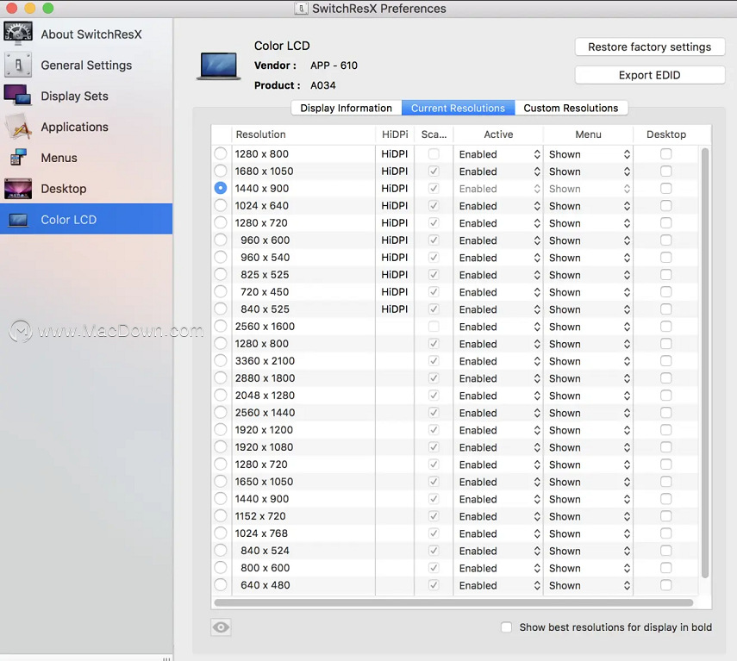This screenshot has height=661, width=737.
Task: Open Menu dropdown for 800 x 600 row
Action: click(x=589, y=568)
